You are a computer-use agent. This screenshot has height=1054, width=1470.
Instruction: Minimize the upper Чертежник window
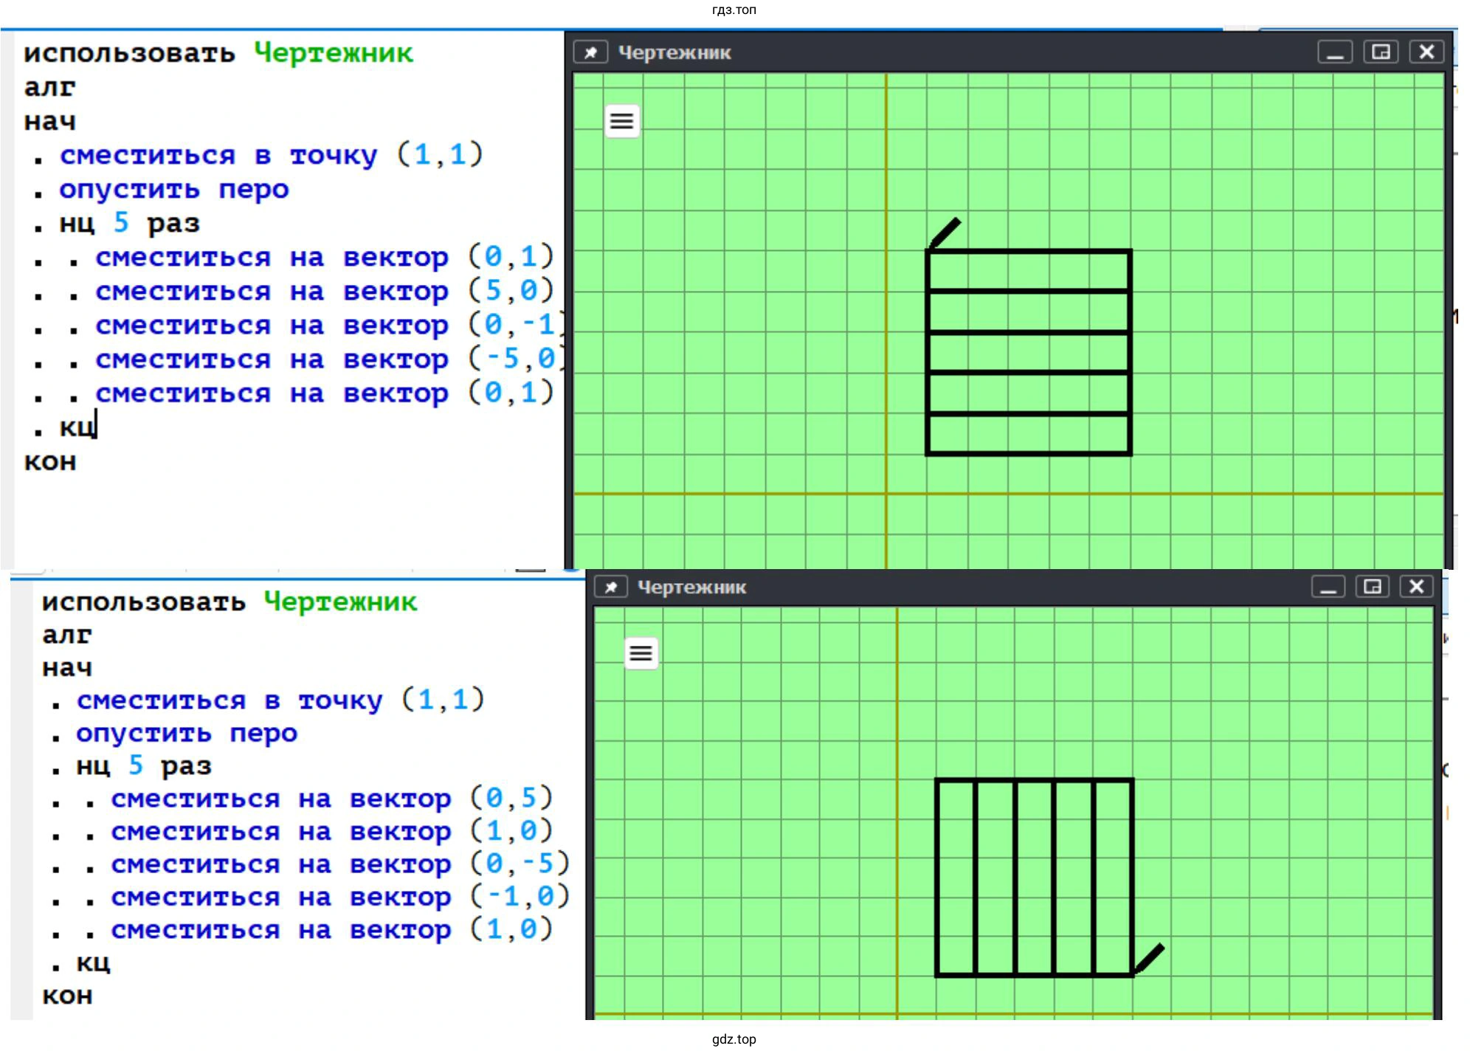pos(1335,52)
